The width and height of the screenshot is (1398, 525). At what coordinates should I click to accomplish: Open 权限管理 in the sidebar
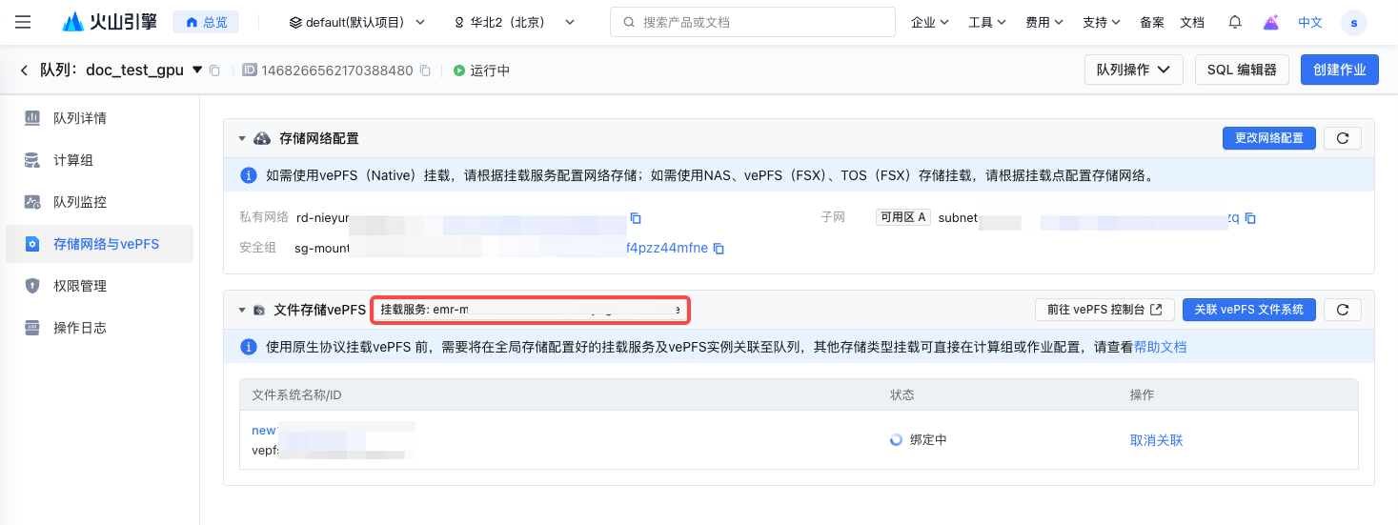click(x=99, y=286)
